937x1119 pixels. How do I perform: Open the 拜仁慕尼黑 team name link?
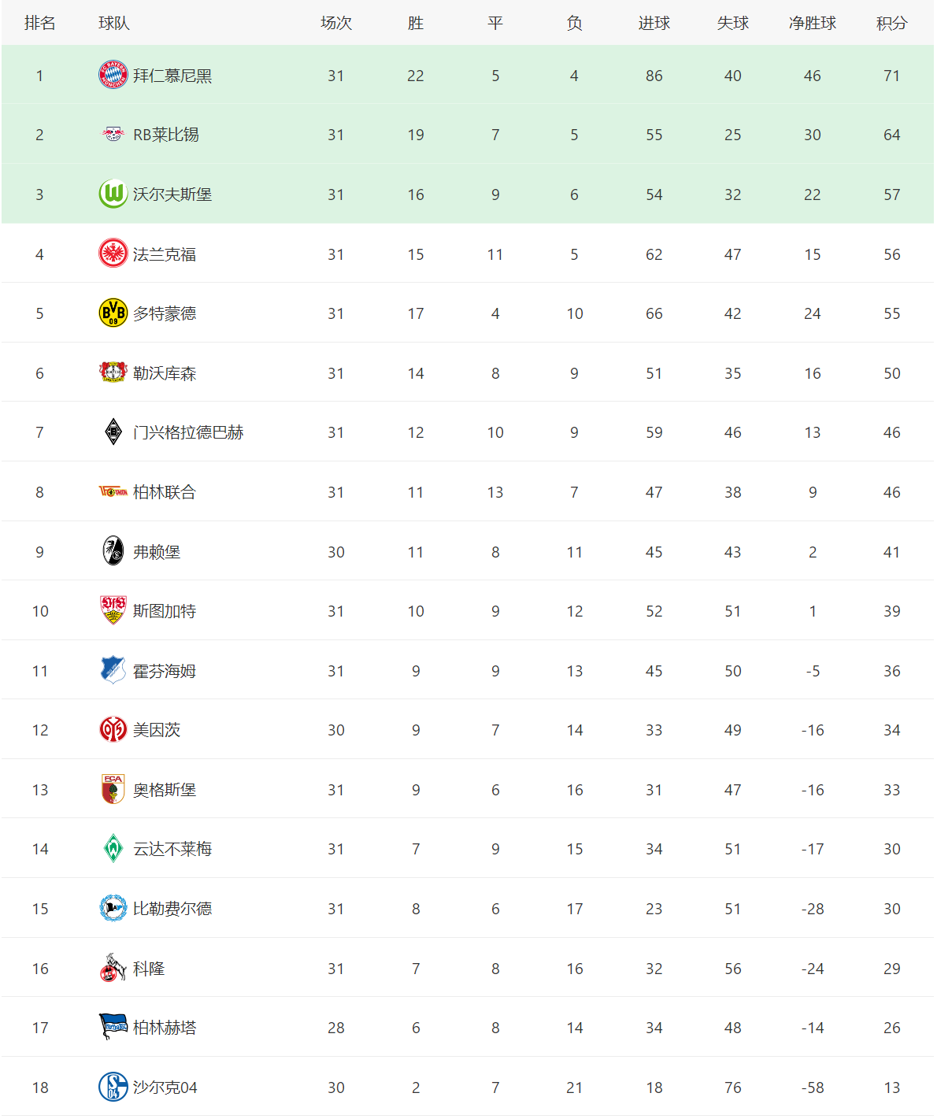(x=172, y=76)
